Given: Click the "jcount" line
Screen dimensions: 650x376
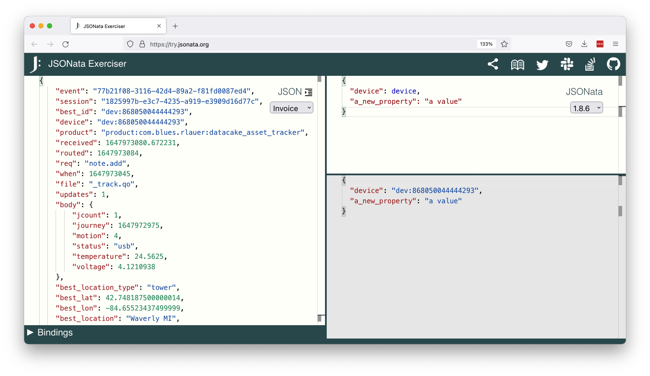Looking at the screenshot, I should tap(97, 215).
